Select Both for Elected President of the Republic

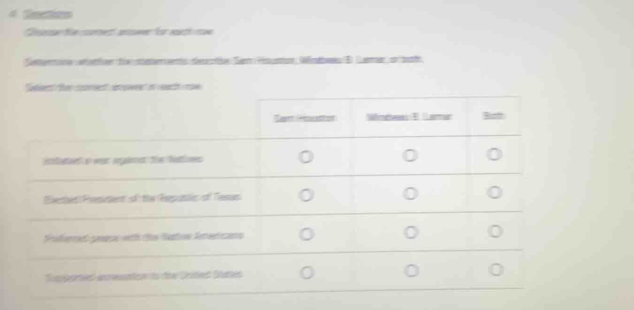click(x=495, y=191)
